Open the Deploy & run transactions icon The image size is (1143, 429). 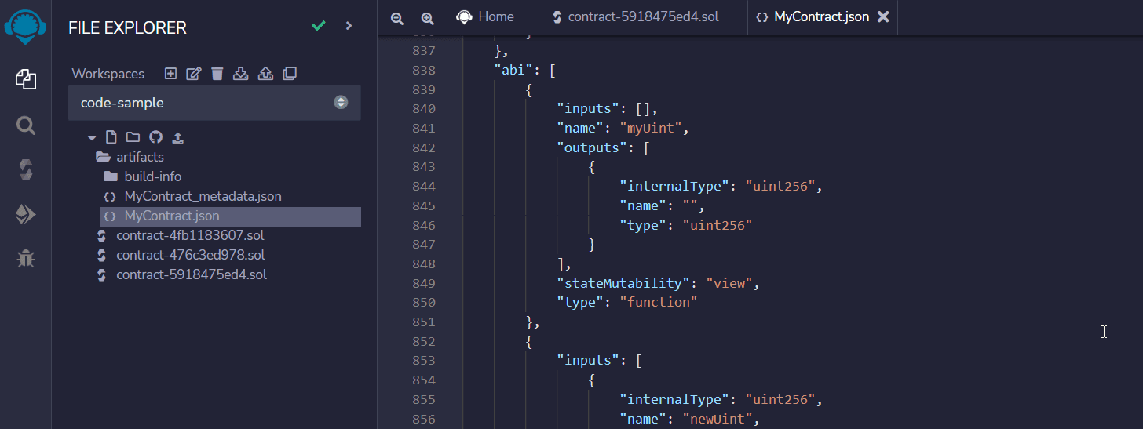(26, 214)
